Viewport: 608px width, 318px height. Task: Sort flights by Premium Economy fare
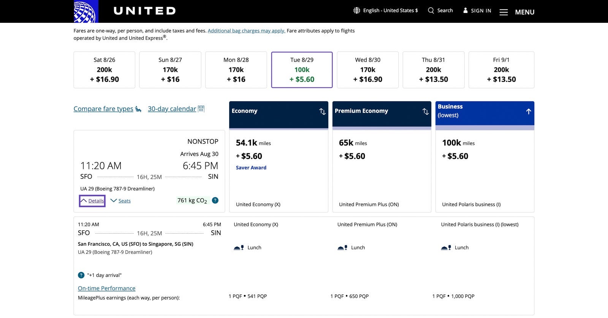tap(425, 111)
